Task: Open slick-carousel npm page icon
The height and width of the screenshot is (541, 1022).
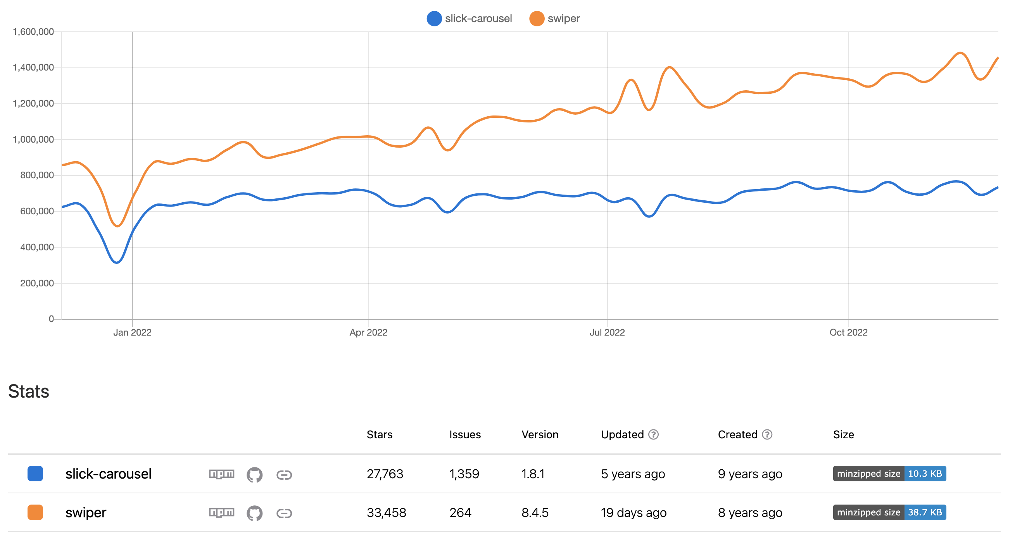Action: [221, 474]
